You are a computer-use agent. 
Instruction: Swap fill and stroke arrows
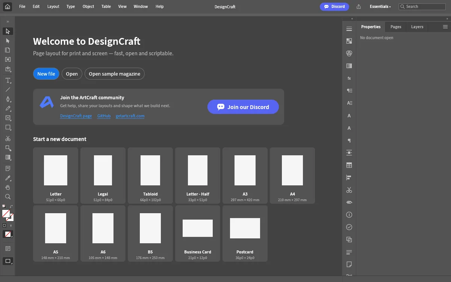pos(12,206)
